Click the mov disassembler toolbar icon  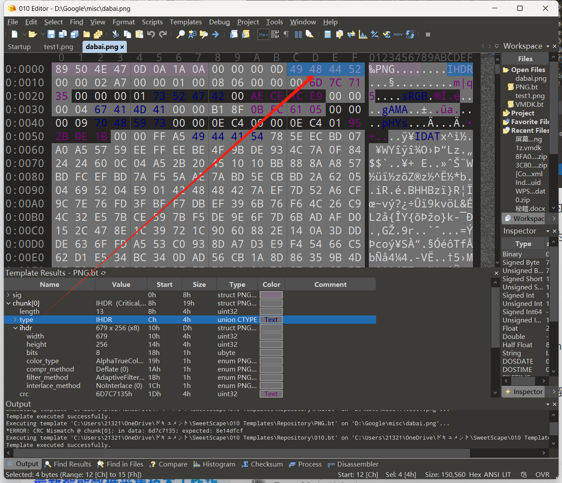(398, 34)
